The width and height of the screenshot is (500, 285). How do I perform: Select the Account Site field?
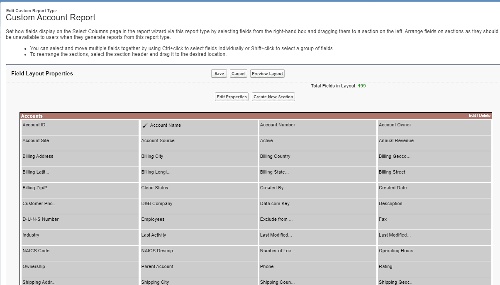(x=80, y=143)
